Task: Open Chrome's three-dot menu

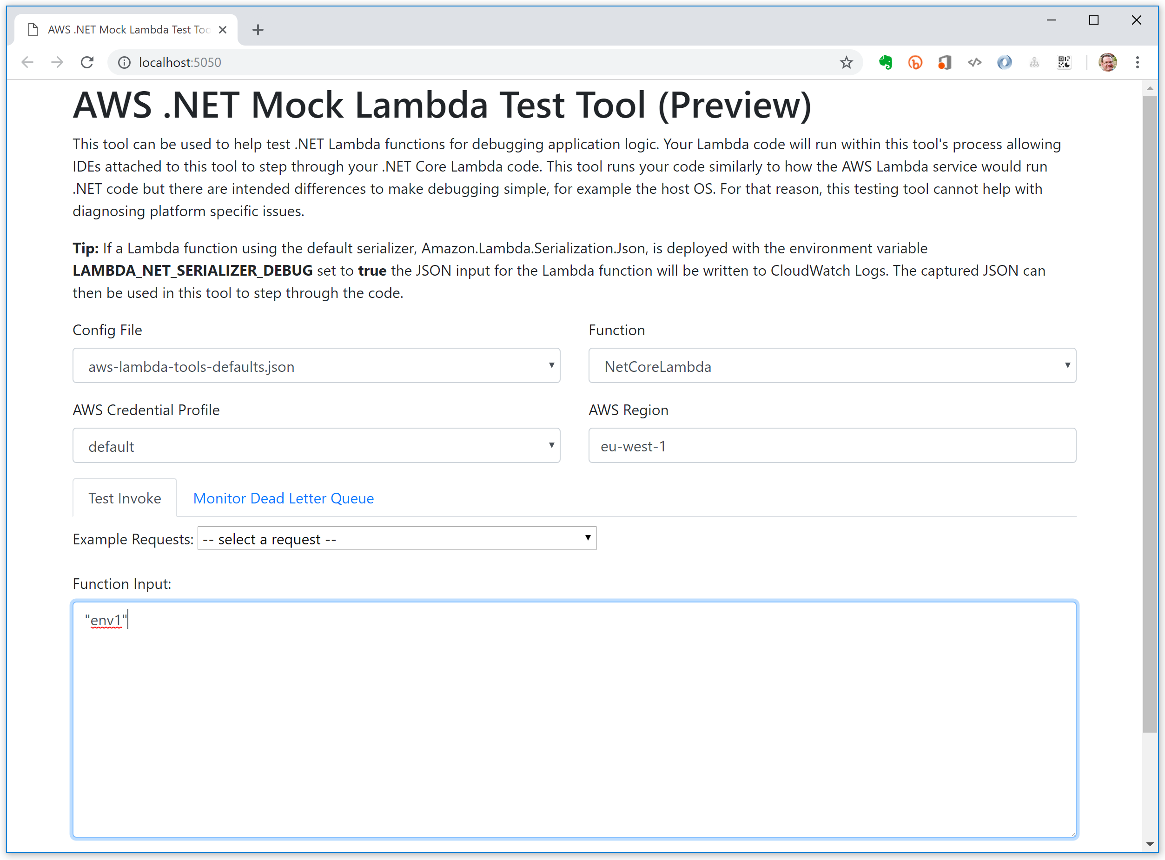Action: pyautogui.click(x=1138, y=62)
